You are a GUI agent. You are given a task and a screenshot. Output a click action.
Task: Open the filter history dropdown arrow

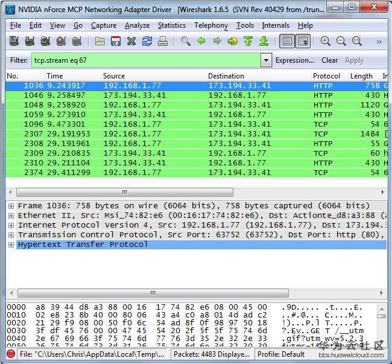point(266,60)
